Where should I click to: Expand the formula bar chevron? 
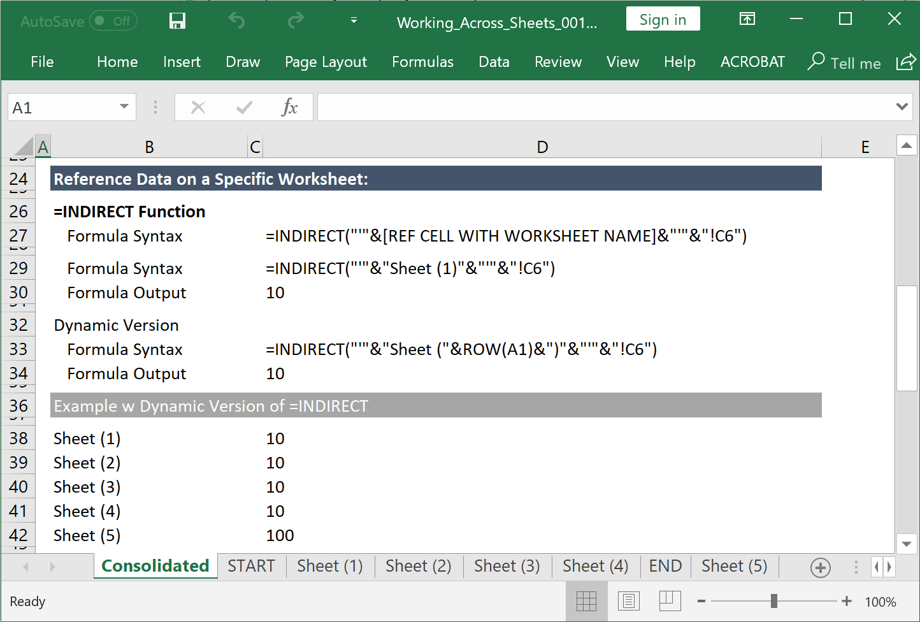tap(902, 106)
